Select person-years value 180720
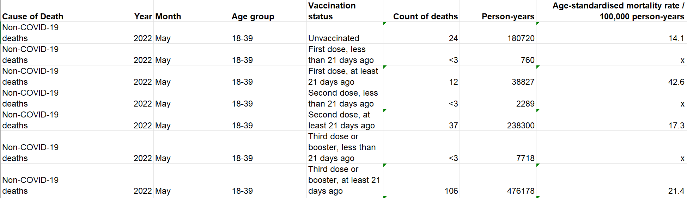Viewport: 687px width, 198px height. pyautogui.click(x=498, y=33)
